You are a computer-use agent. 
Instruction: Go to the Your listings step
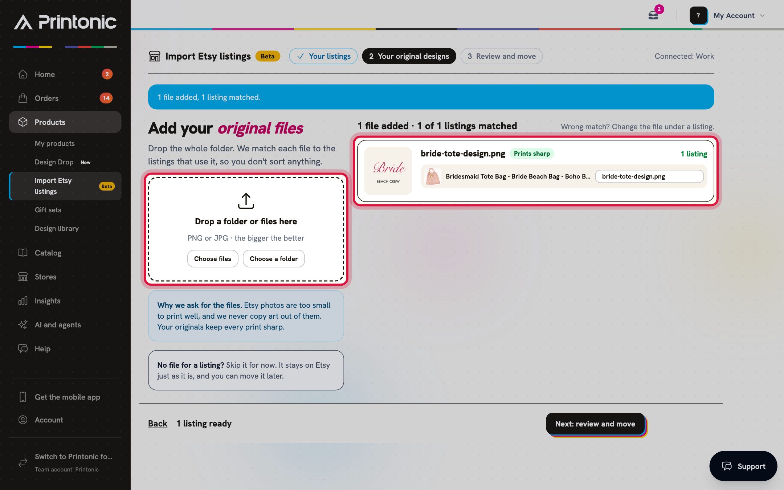pyautogui.click(x=323, y=56)
